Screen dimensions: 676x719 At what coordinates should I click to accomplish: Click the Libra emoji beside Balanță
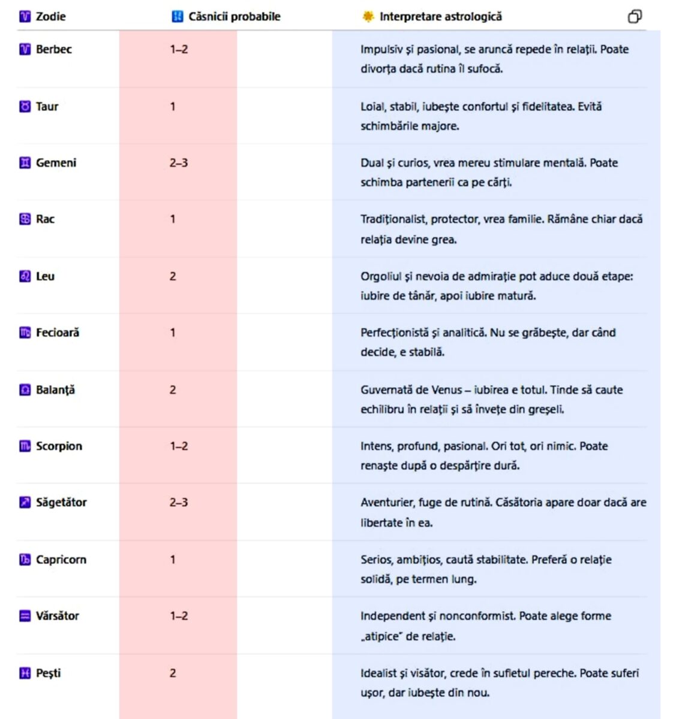(25, 390)
